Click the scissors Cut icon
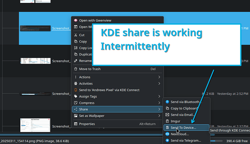The width and height of the screenshot is (250, 144). pos(76,35)
